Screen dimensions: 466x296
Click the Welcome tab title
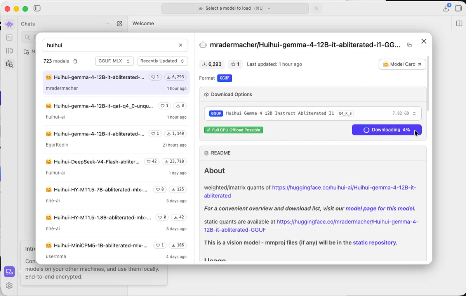coord(143,23)
